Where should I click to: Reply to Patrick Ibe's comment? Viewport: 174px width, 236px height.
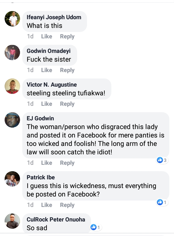67,205
